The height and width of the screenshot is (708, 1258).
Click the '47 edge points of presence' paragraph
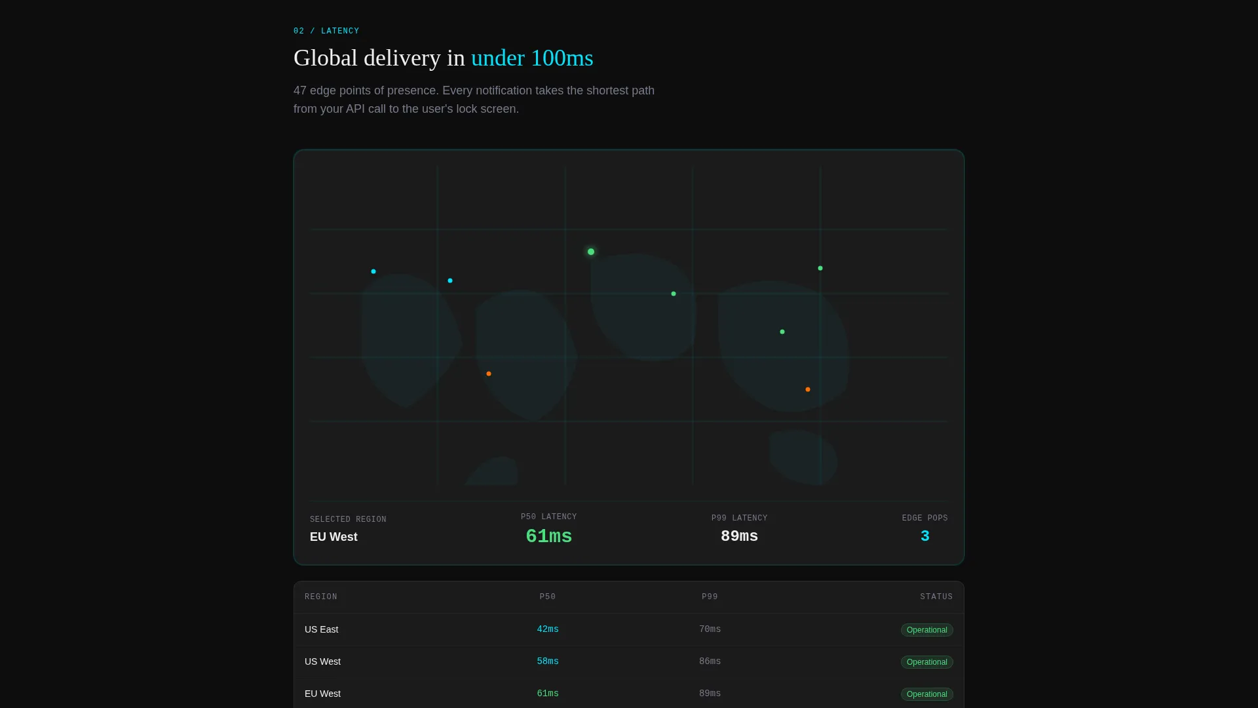[474, 100]
